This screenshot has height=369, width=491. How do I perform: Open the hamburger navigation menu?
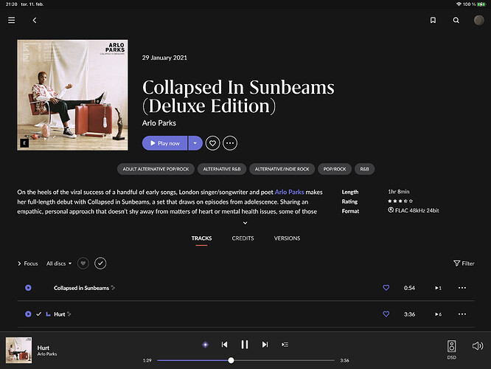tap(12, 20)
